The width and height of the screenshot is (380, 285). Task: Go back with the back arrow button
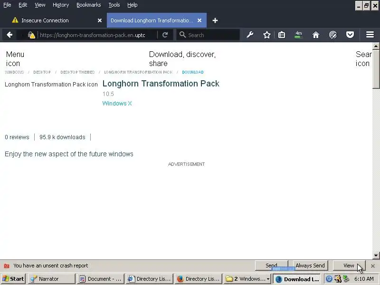tap(9, 35)
